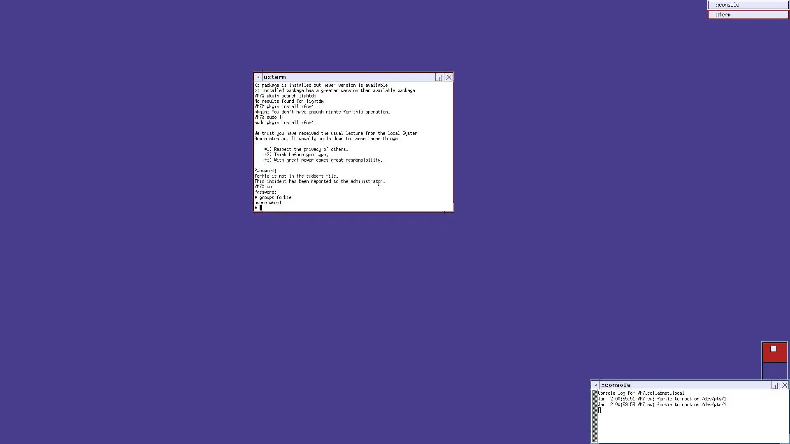Screen dimensions: 790x444
Task: Click the uxterm title bar
Action: pos(350,77)
